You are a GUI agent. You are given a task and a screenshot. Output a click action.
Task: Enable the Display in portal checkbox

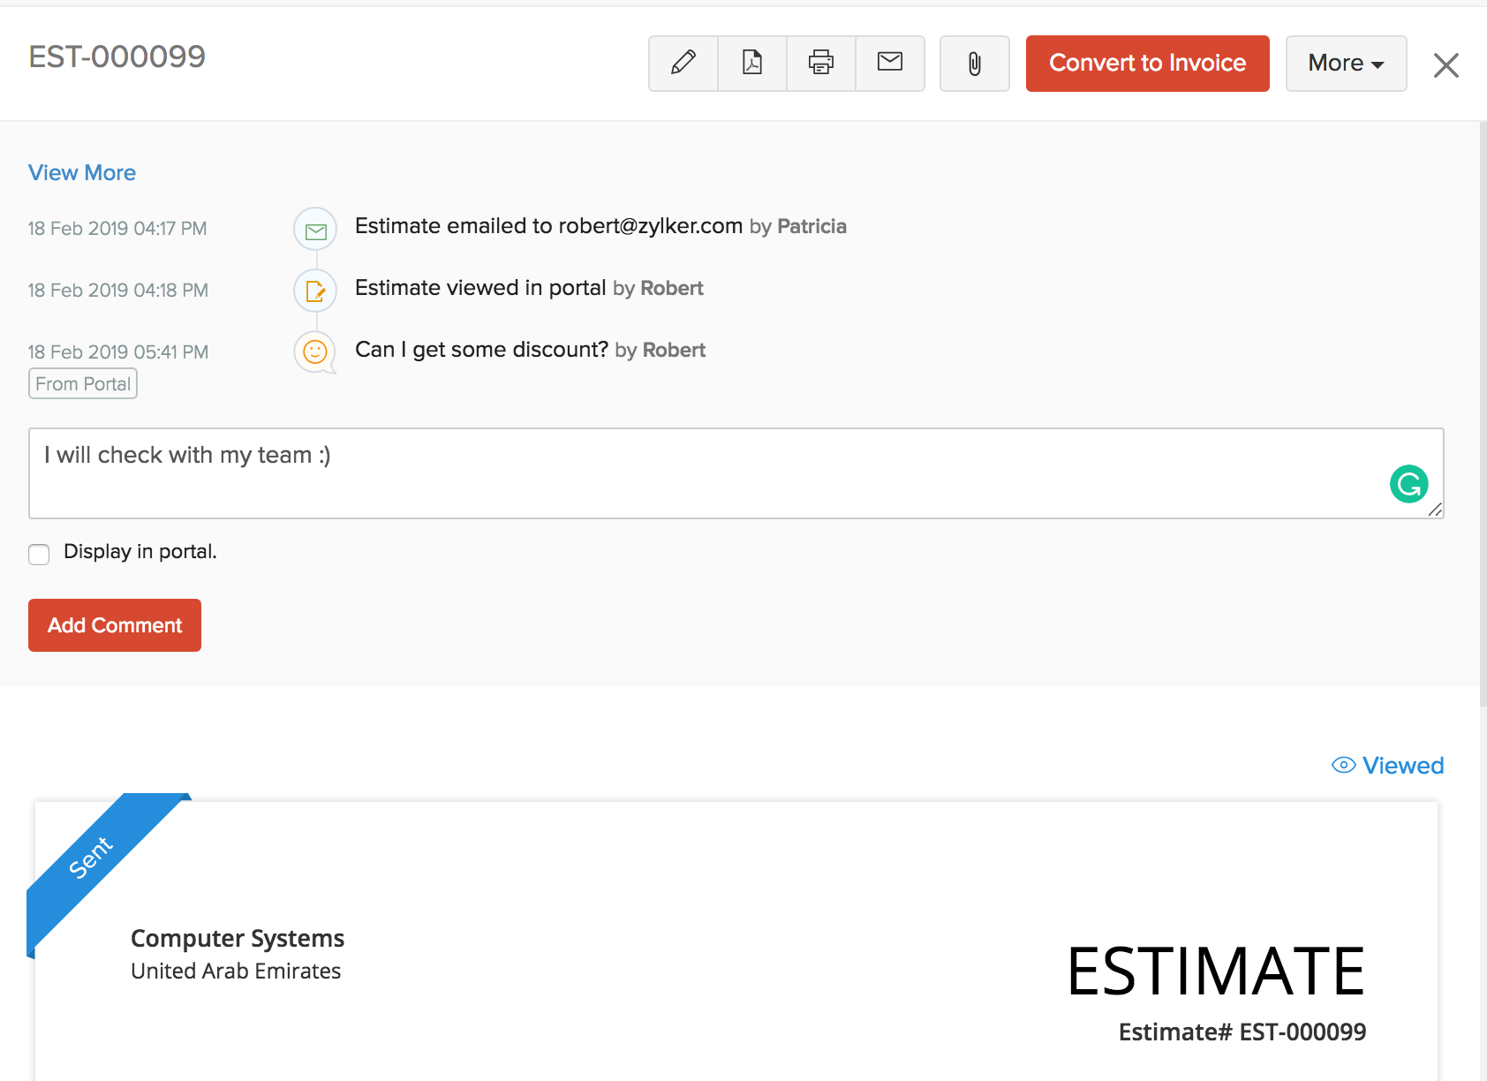pos(39,555)
